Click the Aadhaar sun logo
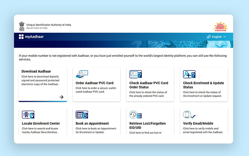 pos(220,27)
